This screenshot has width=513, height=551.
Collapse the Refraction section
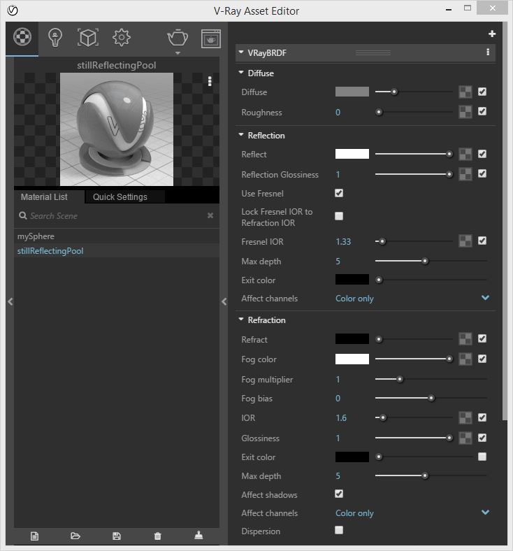coord(241,320)
